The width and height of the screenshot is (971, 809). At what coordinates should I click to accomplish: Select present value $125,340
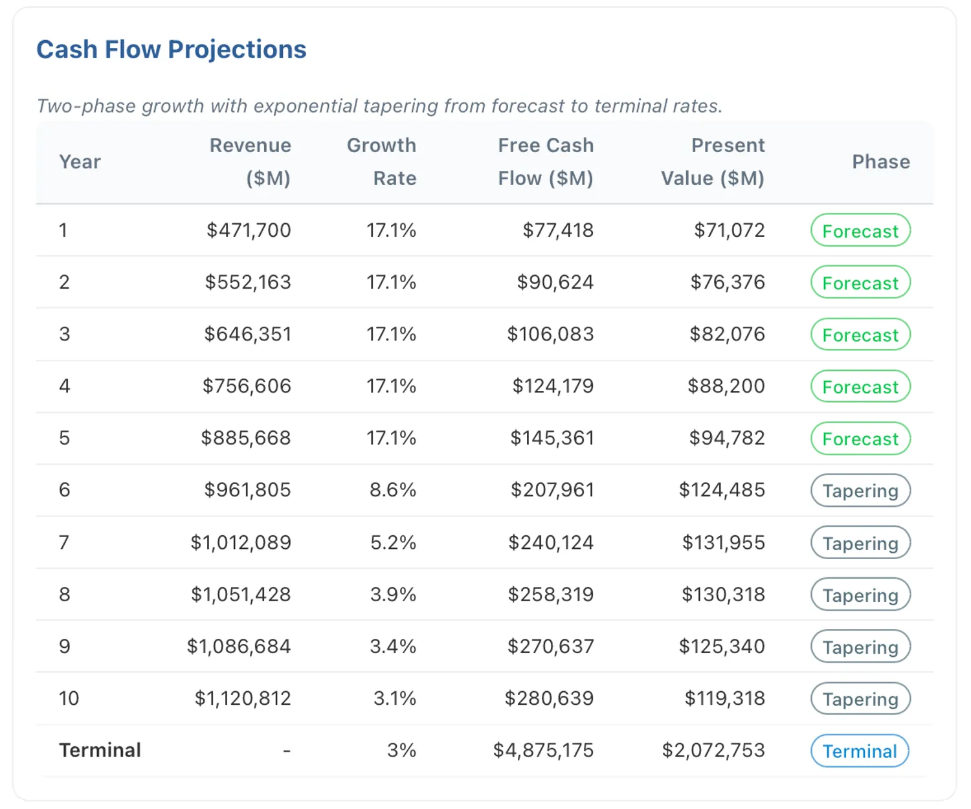click(722, 646)
